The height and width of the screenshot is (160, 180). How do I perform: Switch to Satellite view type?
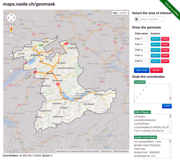tap(123, 13)
